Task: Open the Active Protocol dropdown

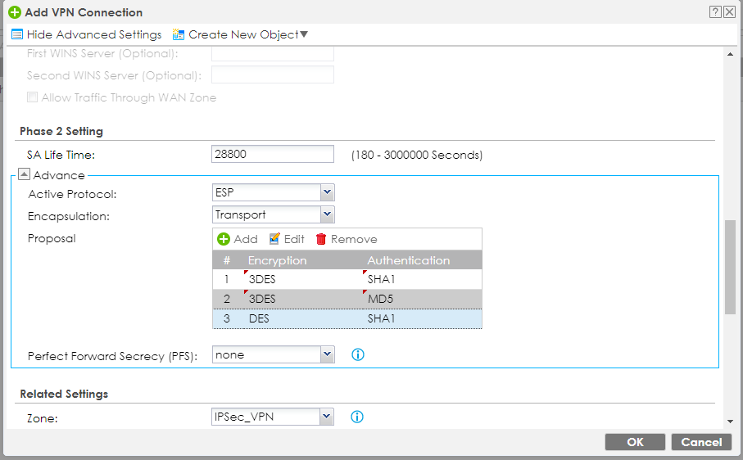Action: pyautogui.click(x=327, y=193)
